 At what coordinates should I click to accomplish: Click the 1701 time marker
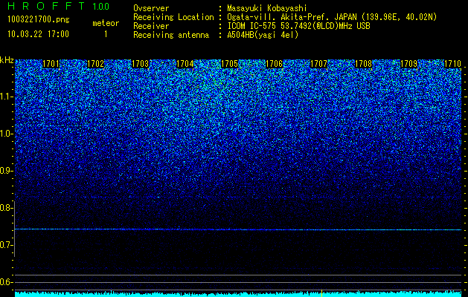pyautogui.click(x=51, y=64)
